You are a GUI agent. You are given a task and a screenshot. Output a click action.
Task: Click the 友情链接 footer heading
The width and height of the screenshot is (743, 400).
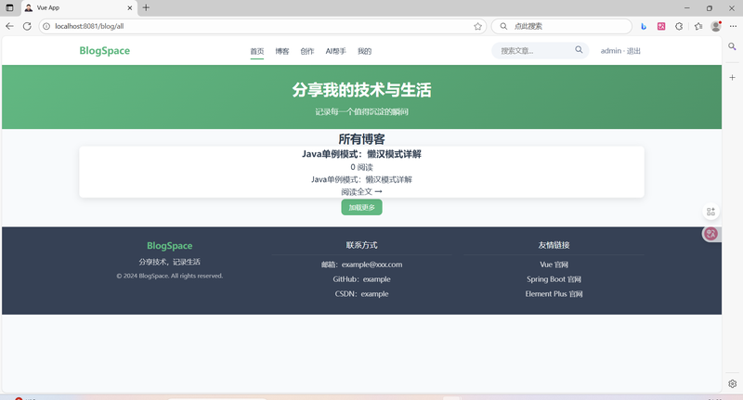coord(554,245)
